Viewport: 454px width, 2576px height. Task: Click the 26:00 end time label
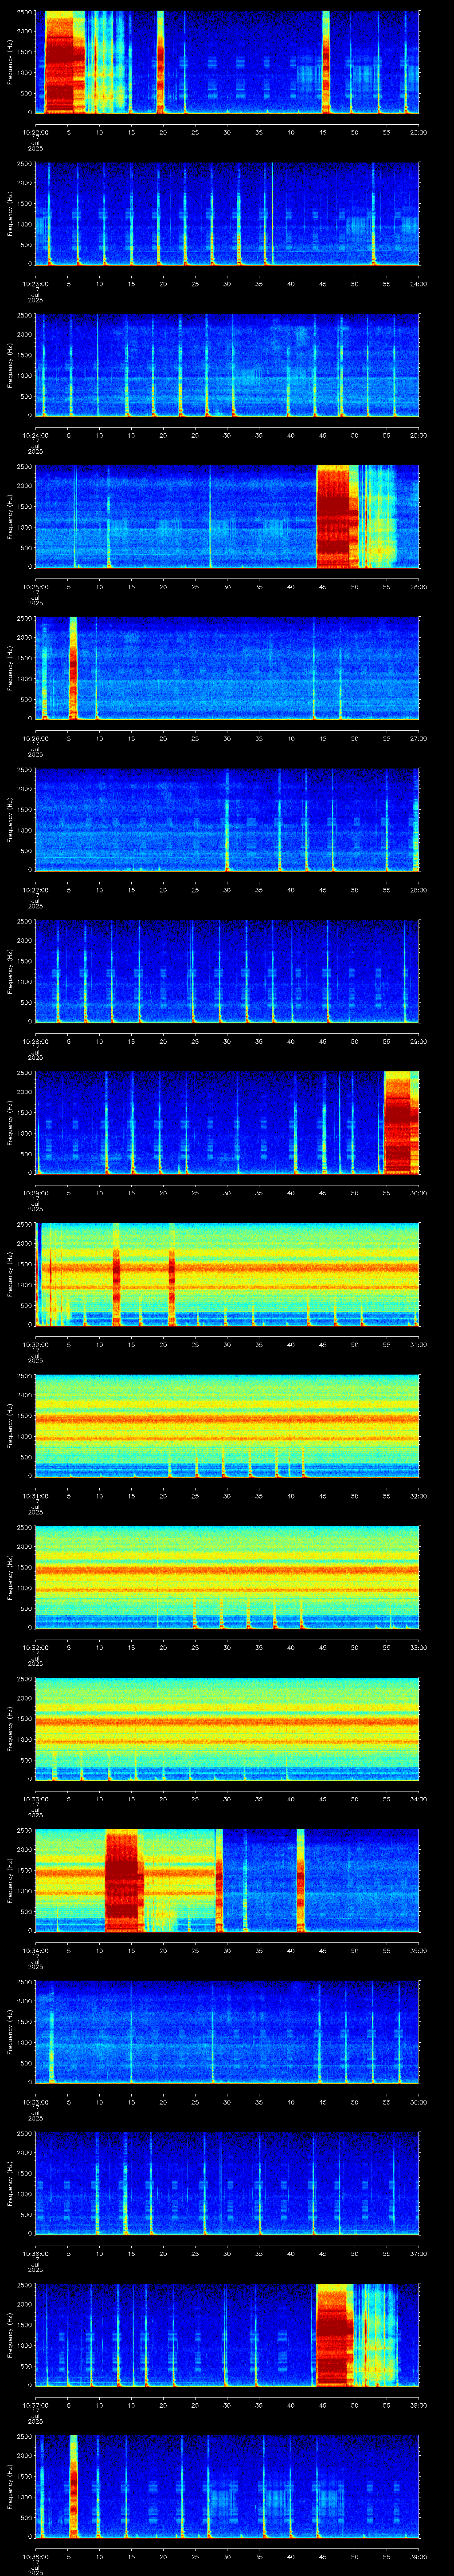[x=419, y=587]
